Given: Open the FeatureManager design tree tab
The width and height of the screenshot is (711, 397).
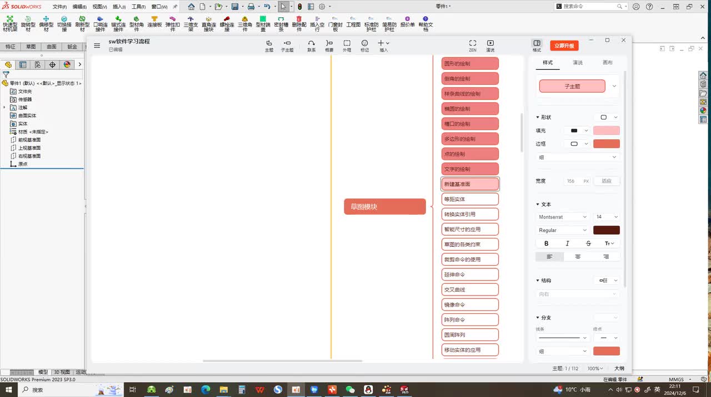Looking at the screenshot, I should pyautogui.click(x=8, y=64).
